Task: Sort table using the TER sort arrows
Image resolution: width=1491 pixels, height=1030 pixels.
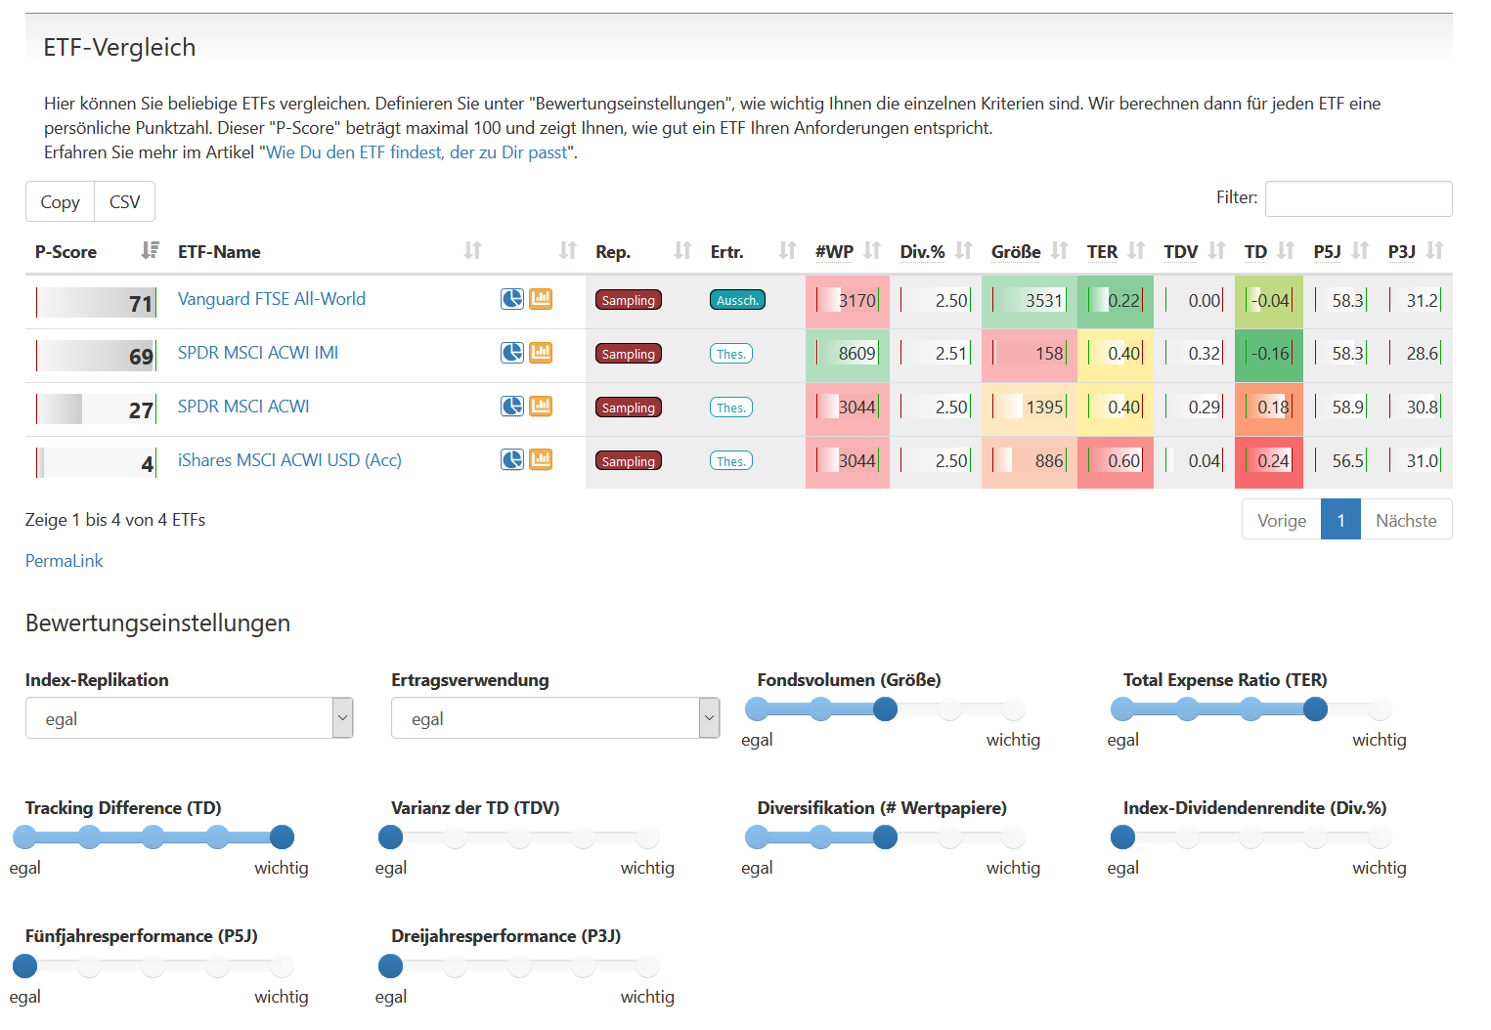Action: 1136,251
